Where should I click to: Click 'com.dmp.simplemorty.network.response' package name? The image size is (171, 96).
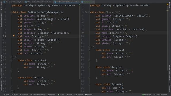(49, 5)
